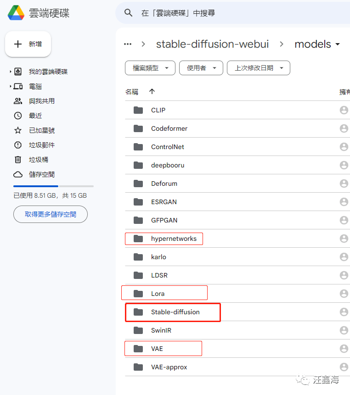Open the 上次修改日期 filter dropdown
This screenshot has width=350, height=395.
(x=259, y=68)
